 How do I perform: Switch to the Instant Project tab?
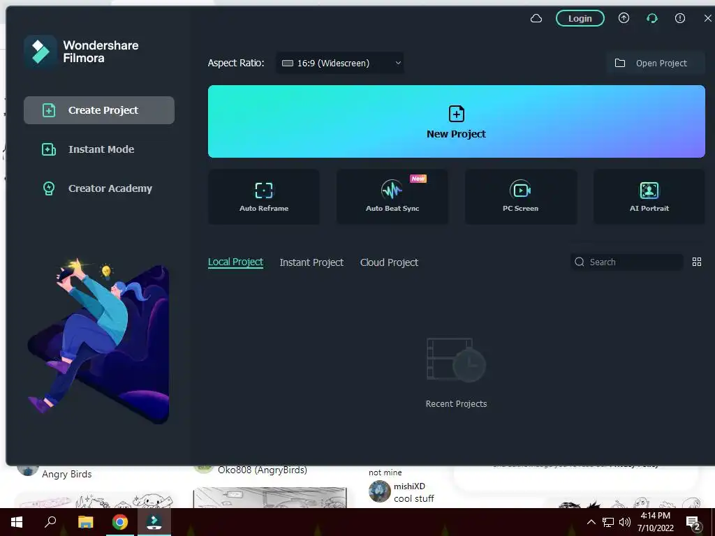coord(311,262)
